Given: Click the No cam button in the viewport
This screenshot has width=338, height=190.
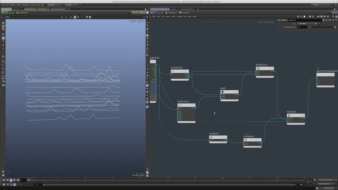Looking at the screenshot, I should point(140,21).
